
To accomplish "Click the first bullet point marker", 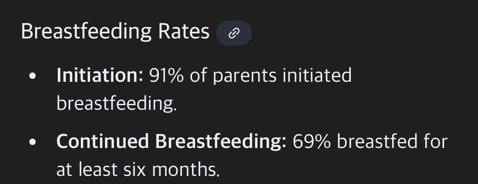I will click(x=33, y=77).
